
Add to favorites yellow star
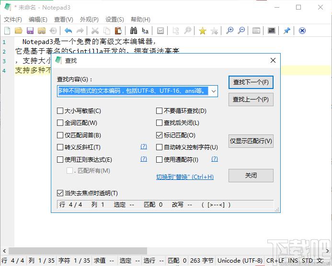tap(203, 31)
